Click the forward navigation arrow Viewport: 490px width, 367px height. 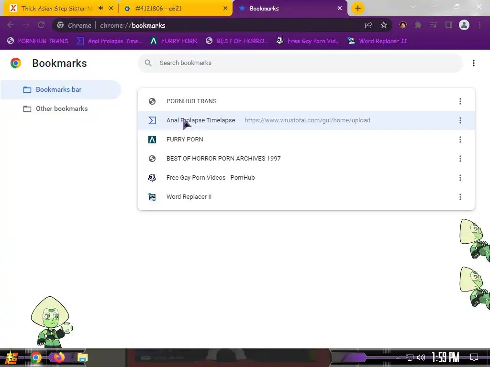click(26, 25)
